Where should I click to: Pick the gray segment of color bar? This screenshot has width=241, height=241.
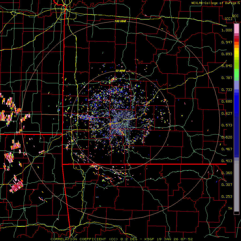236,186
